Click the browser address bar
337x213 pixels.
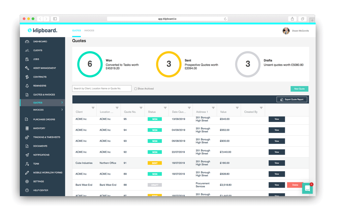point(167,19)
